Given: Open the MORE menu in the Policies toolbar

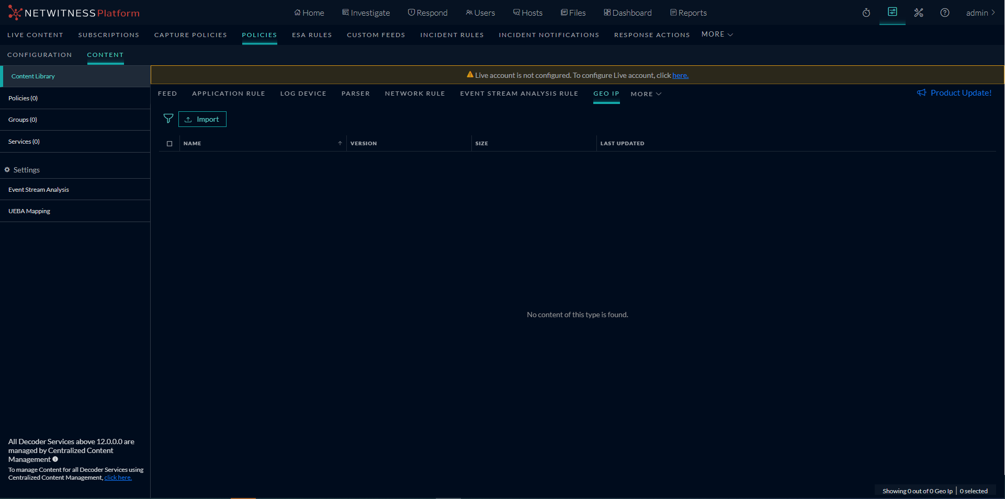Looking at the screenshot, I should (716, 34).
